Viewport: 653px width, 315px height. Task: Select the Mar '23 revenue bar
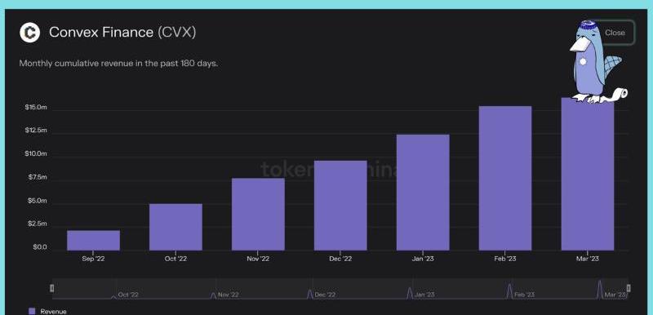(588, 174)
